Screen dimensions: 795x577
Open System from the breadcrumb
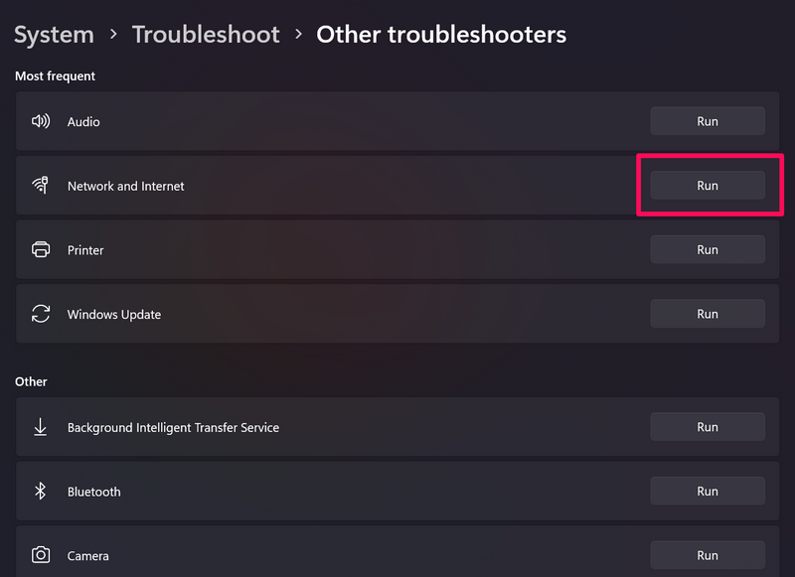[54, 34]
